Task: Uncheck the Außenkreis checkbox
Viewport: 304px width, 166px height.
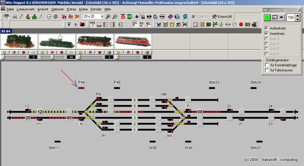Action: [267, 28]
